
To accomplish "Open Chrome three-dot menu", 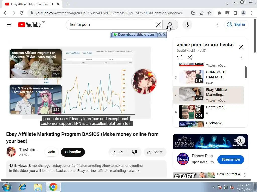I will tap(251, 13).
